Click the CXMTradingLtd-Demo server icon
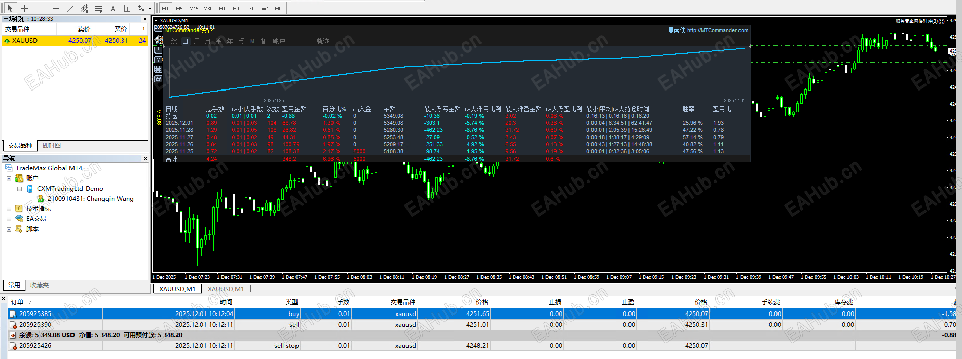Viewport: 962px width, 359px height. tap(29, 189)
